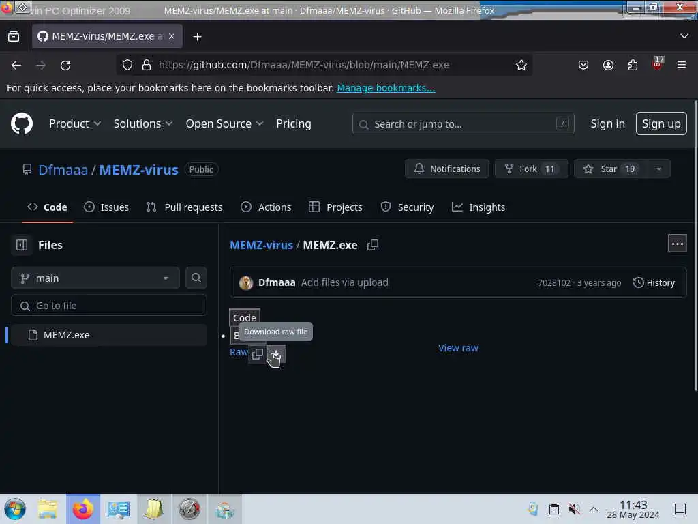Click the Download raw file icon
Viewport: 698px width, 524px height.
pos(275,355)
